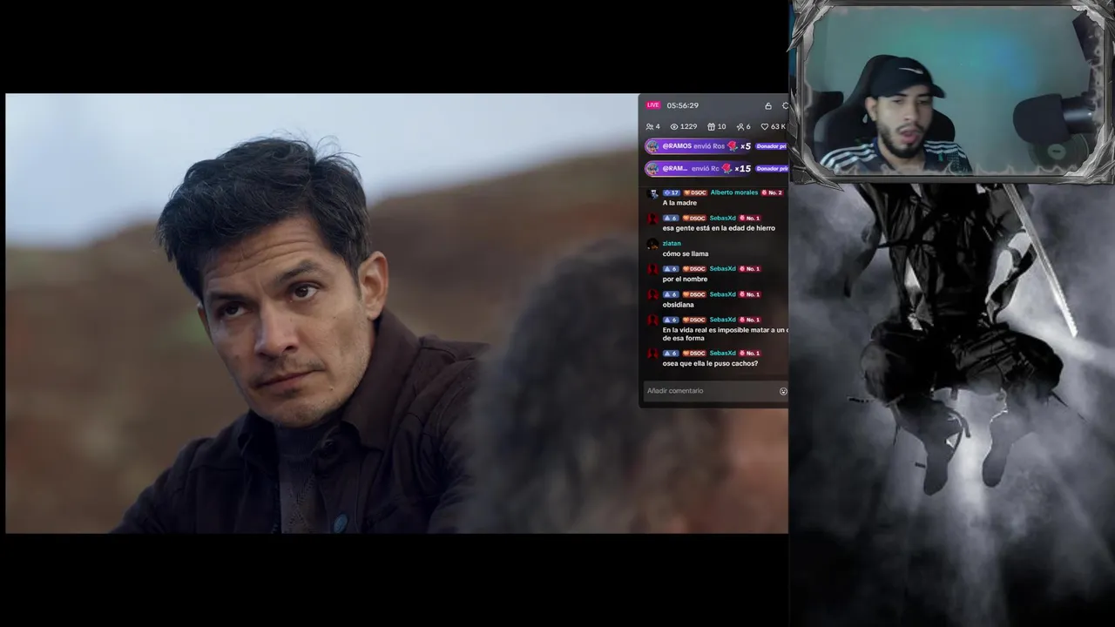The width and height of the screenshot is (1115, 627).
Task: Open SebasXd username above 'obsidiana'
Action: point(723,294)
